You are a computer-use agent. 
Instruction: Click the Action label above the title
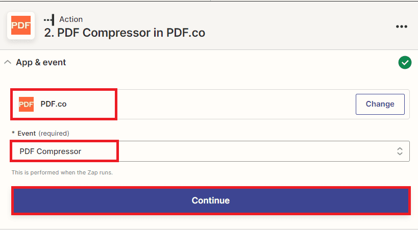(71, 19)
